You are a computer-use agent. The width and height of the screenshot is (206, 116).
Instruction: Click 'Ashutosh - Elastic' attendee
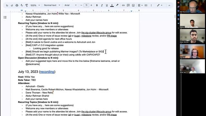(x=35, y=86)
